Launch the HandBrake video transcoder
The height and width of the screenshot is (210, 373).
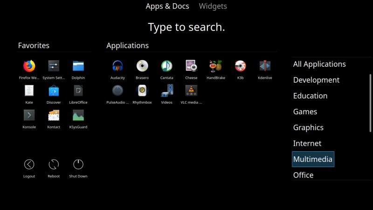coord(215,66)
